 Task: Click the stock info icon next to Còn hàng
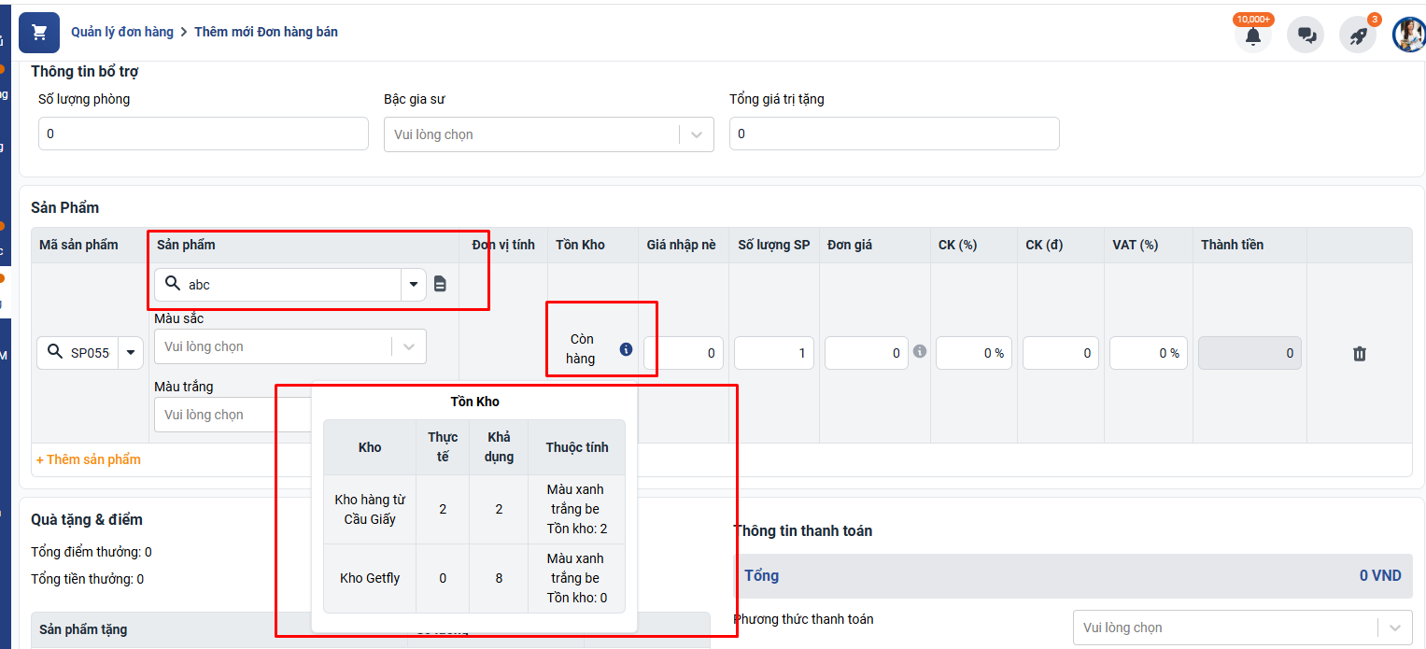[x=626, y=349]
